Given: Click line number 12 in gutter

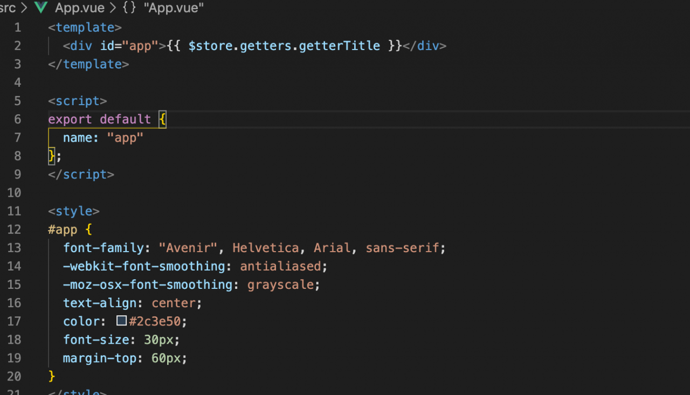Looking at the screenshot, I should 15,230.
